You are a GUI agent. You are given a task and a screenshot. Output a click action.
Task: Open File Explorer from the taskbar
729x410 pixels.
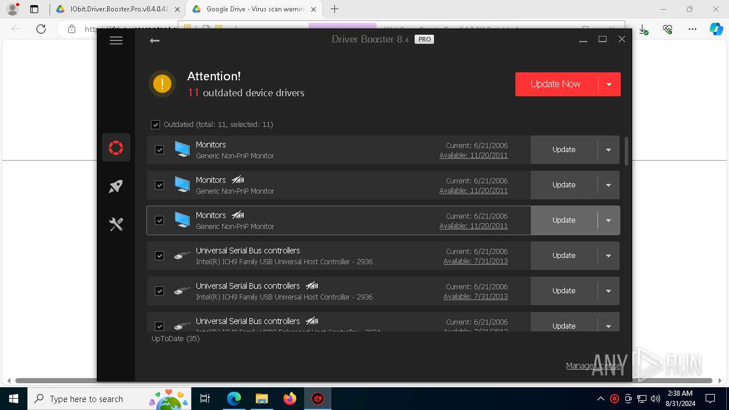point(262,399)
